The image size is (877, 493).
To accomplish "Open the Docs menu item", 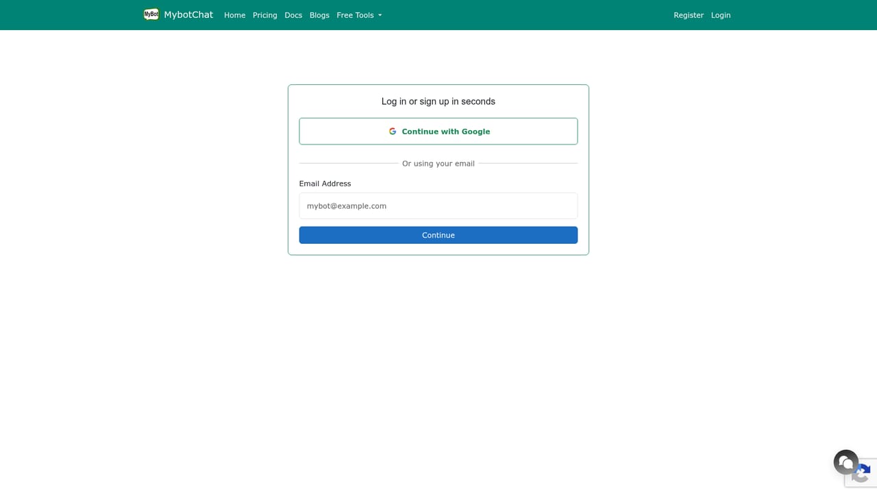I will [x=293, y=15].
